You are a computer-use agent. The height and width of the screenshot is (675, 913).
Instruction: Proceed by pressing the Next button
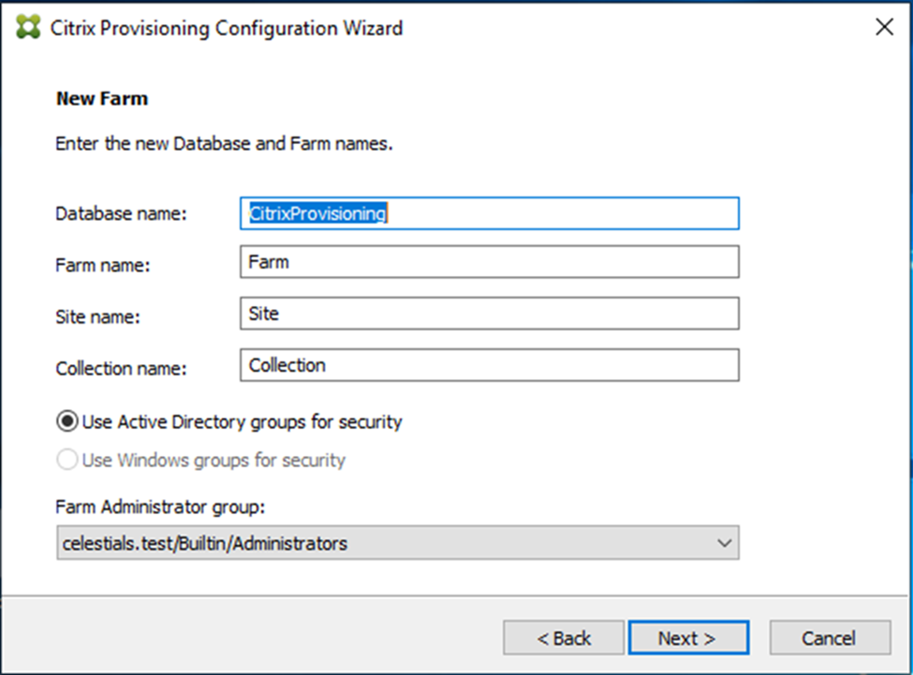coord(688,638)
